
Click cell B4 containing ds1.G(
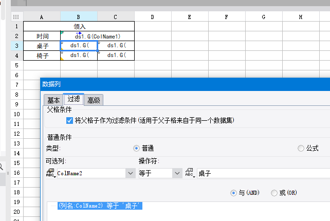(79, 56)
